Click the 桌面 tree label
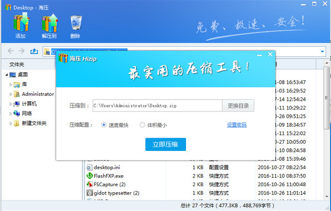This screenshot has width=331, height=211. (23, 74)
